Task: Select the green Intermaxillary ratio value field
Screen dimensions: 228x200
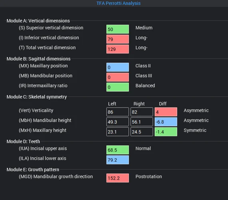Action: pyautogui.click(x=118, y=87)
